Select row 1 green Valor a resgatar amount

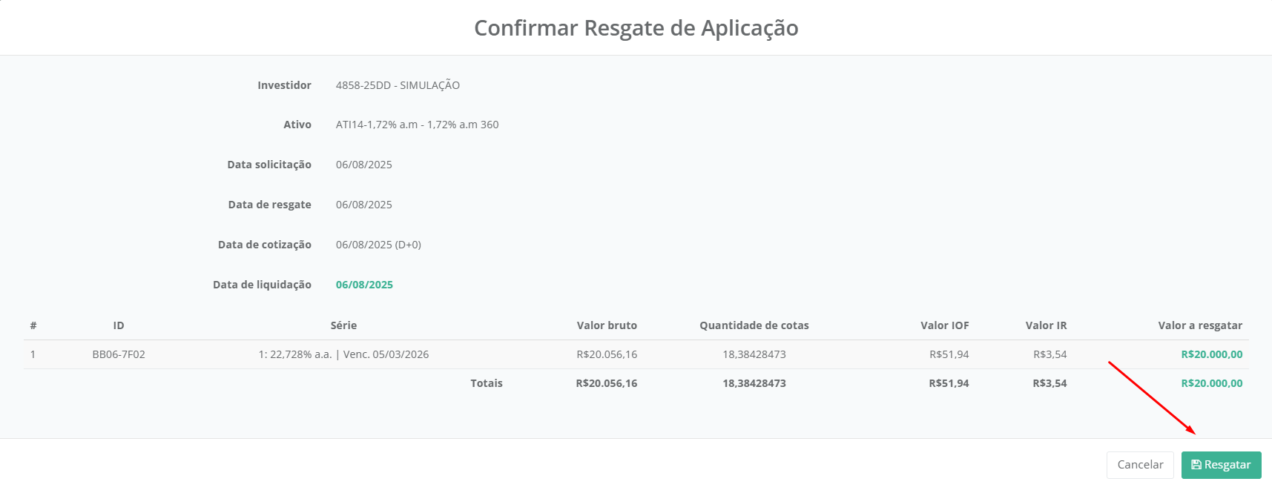point(1211,354)
